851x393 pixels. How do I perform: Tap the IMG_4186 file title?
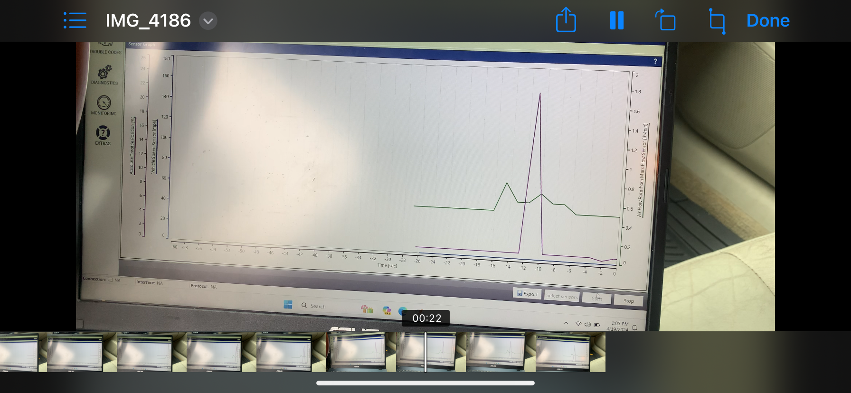(148, 20)
